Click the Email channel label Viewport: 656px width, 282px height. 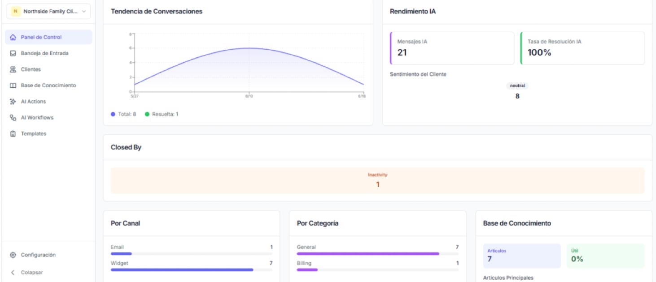117,247
